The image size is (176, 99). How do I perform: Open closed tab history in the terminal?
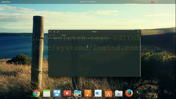138,35
